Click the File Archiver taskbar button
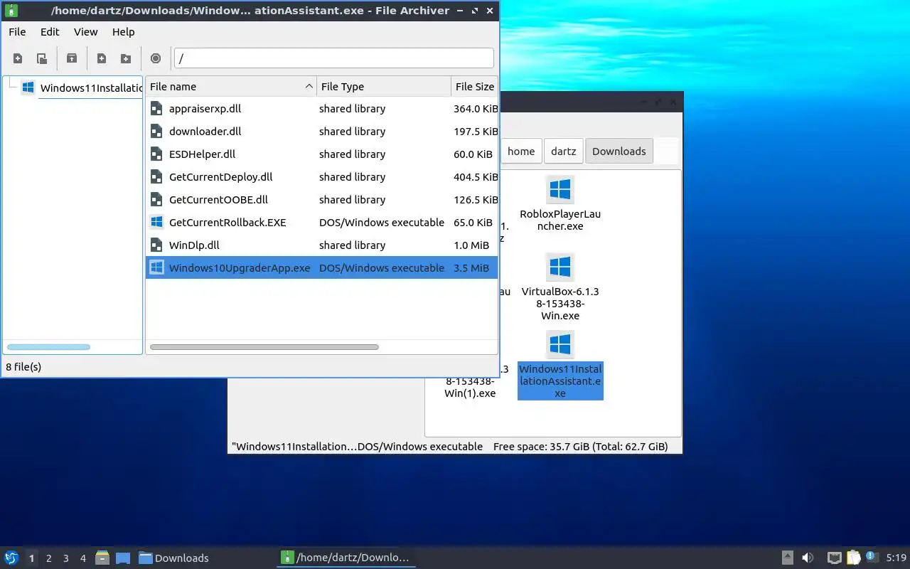Image resolution: width=910 pixels, height=569 pixels. point(346,558)
